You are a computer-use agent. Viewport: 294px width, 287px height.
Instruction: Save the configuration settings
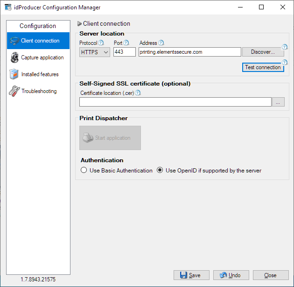pyautogui.click(x=191, y=275)
